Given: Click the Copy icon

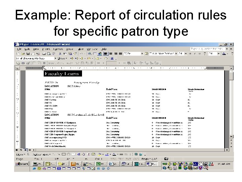Looking at the screenshot, I should click(65, 54).
